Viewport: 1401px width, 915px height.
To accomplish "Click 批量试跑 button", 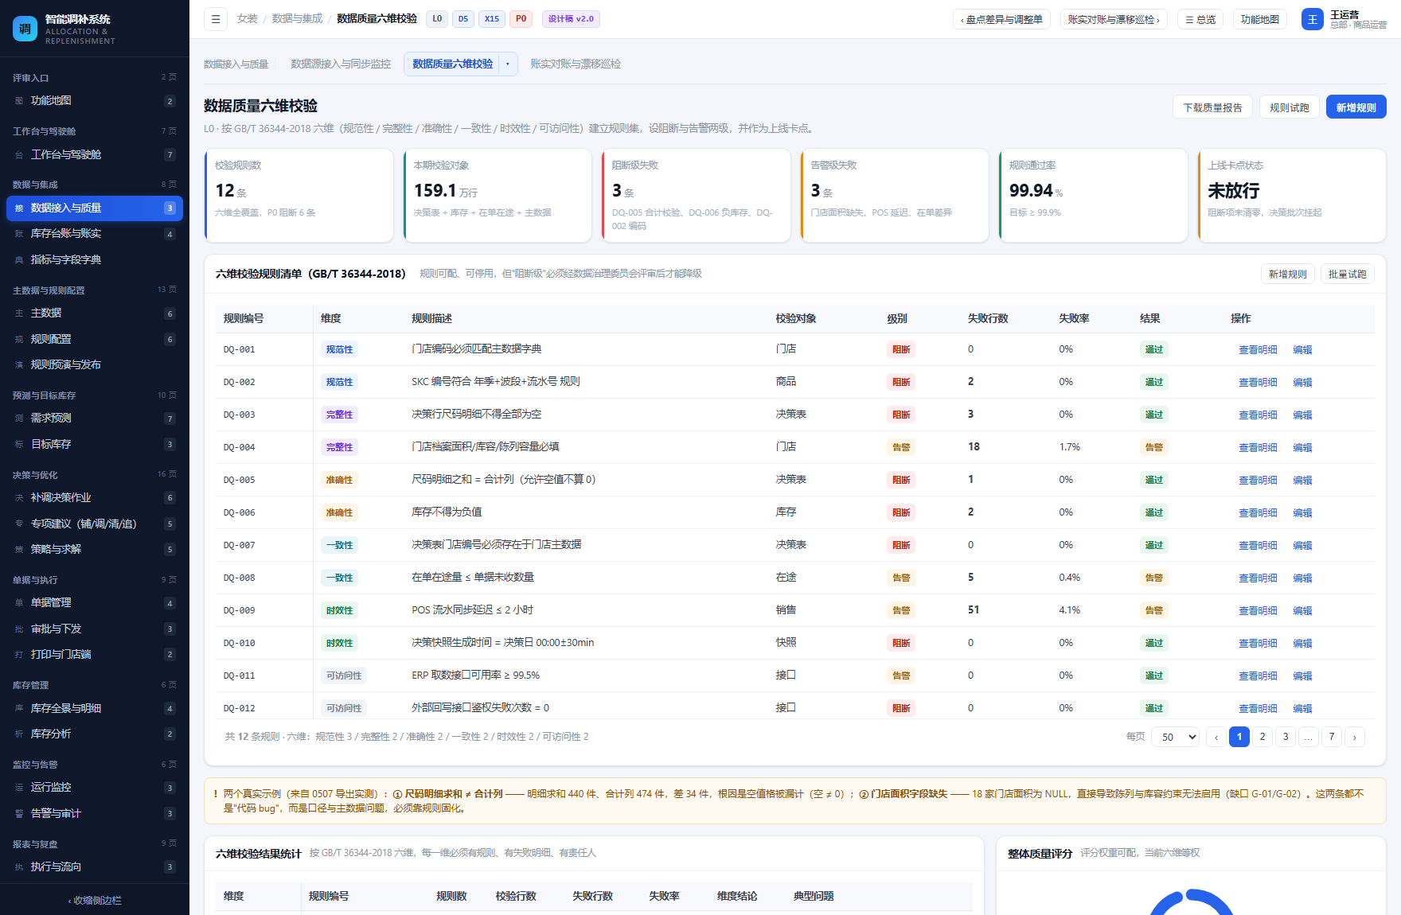I will point(1347,274).
